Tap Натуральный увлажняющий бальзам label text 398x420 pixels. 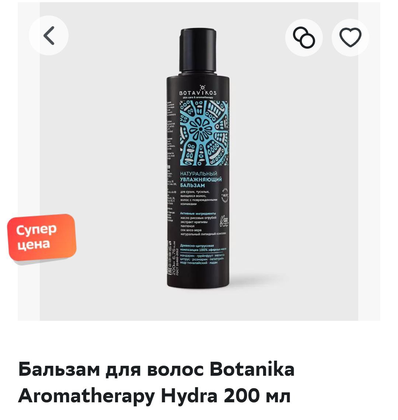coord(201,179)
